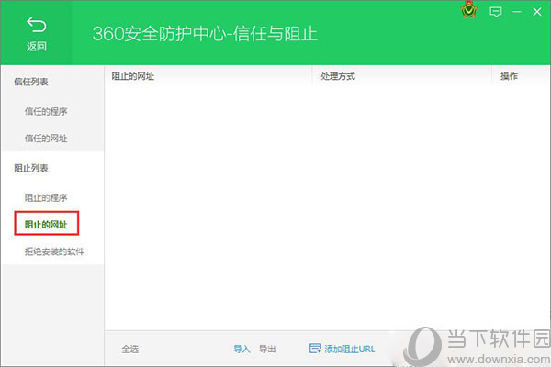The image size is (551, 367).
Task: Click the 导入 import link
Action: (242, 349)
